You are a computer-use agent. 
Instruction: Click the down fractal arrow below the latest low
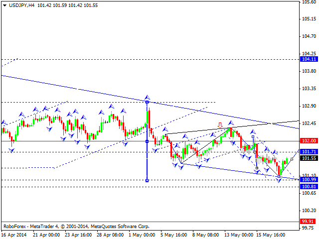click(x=279, y=180)
